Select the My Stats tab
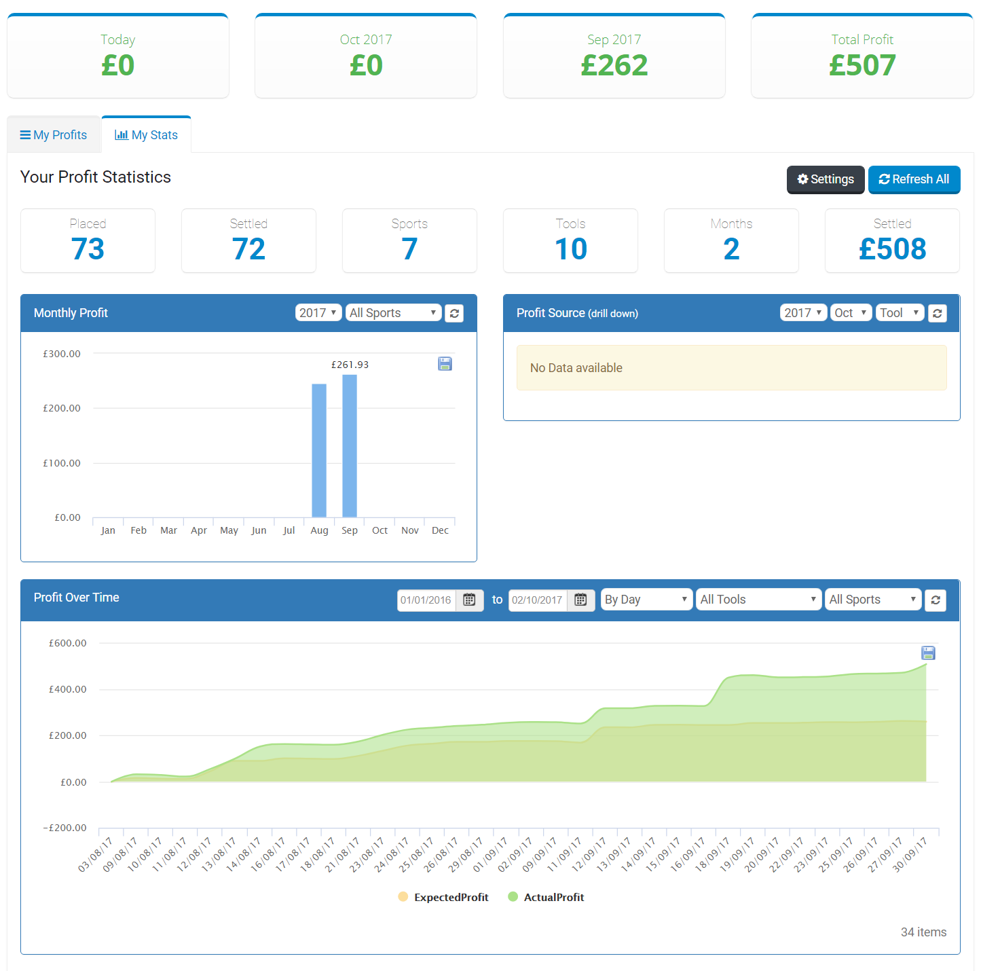 tap(147, 135)
